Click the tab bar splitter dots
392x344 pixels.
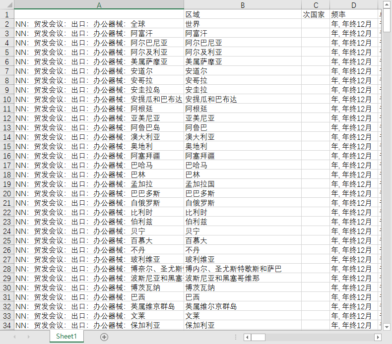236,337
